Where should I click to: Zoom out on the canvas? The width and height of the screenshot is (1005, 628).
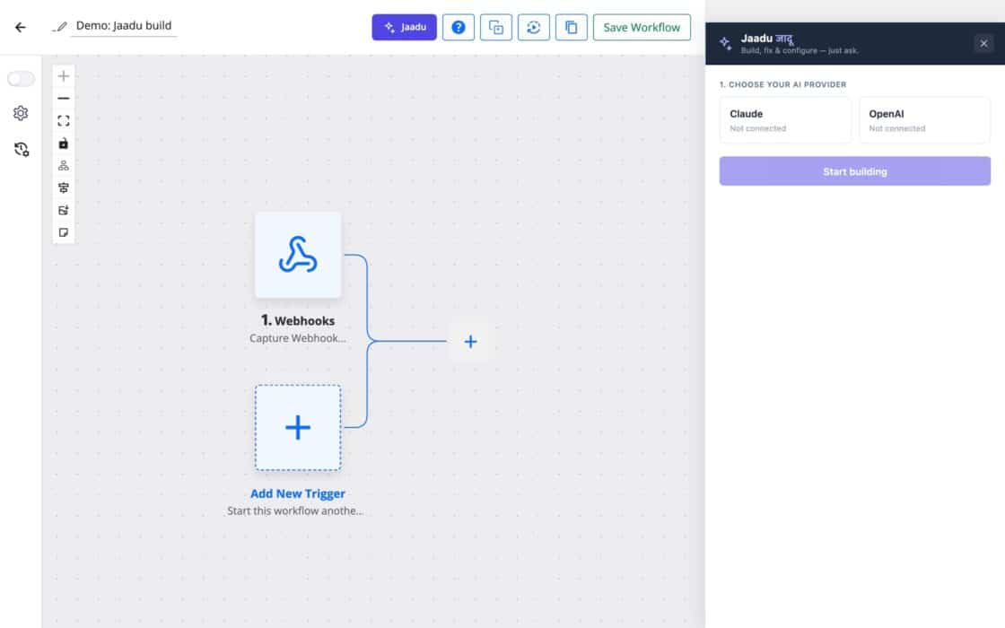(x=64, y=99)
